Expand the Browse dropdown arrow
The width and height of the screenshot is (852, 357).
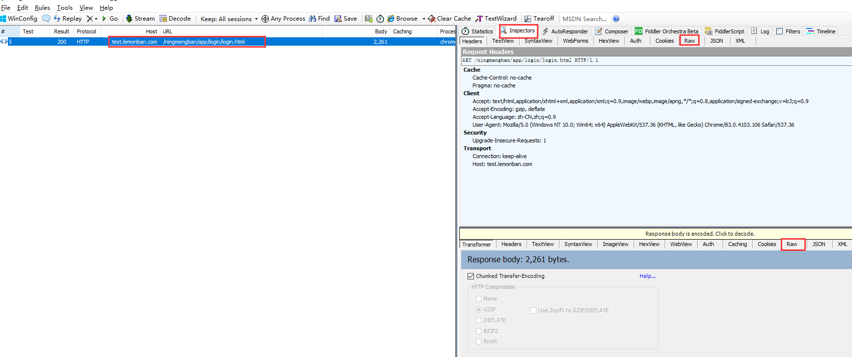point(424,19)
